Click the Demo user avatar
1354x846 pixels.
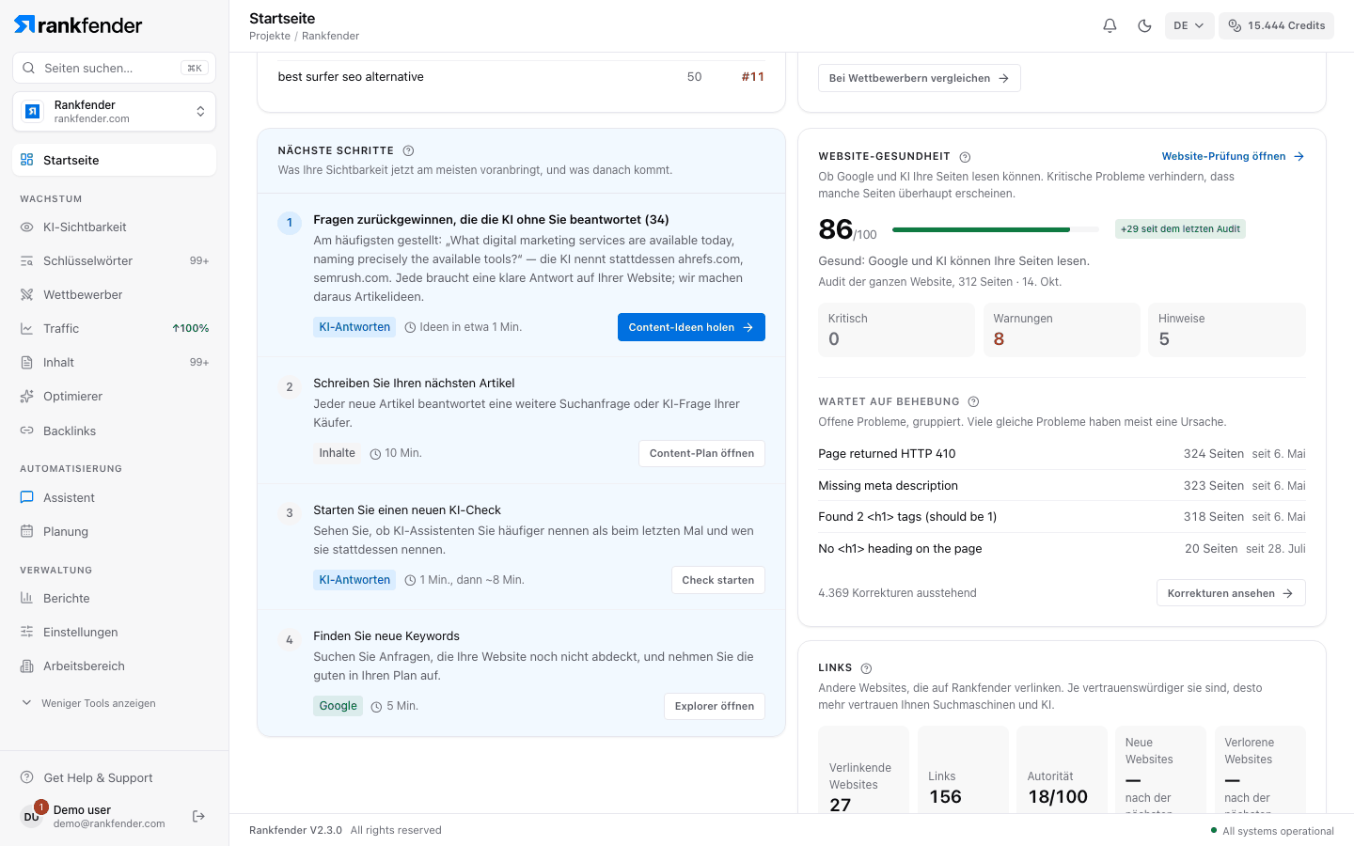coord(32,816)
